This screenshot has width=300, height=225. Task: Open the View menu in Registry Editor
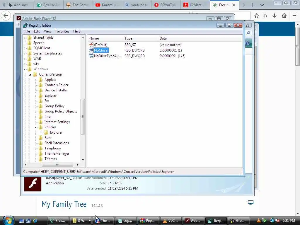[47, 31]
